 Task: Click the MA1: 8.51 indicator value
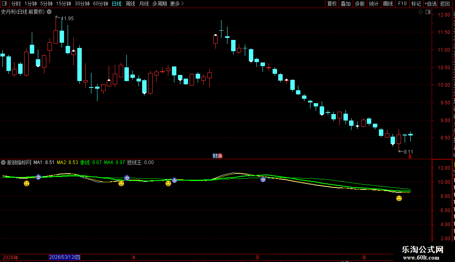coord(44,162)
